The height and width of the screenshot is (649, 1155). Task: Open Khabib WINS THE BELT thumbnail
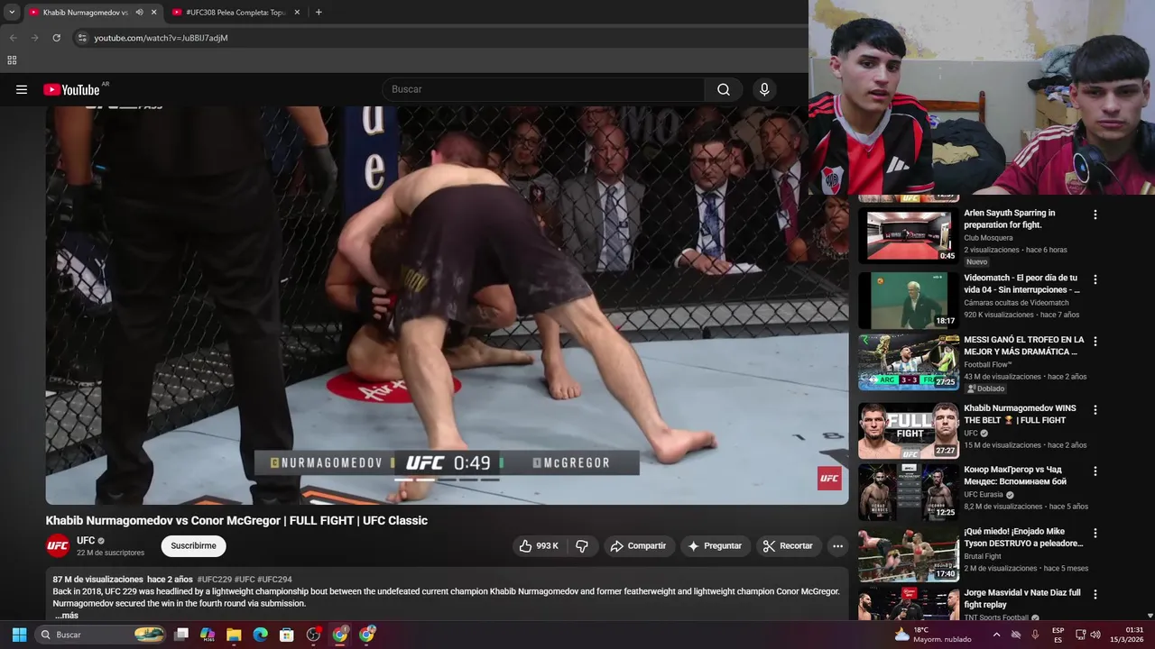coord(909,430)
